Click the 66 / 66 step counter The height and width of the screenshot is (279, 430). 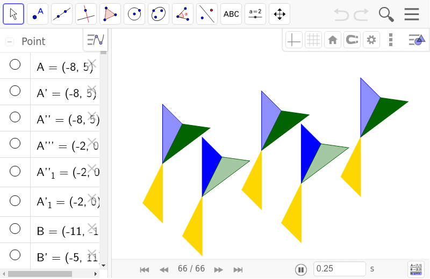click(191, 269)
